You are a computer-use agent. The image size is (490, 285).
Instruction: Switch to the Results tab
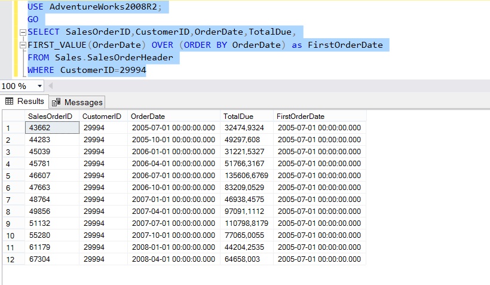tap(24, 101)
